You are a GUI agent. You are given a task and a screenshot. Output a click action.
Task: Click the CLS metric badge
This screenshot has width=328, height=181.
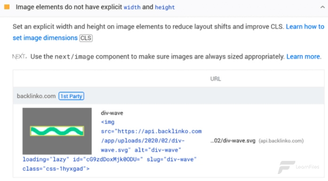[x=86, y=38]
